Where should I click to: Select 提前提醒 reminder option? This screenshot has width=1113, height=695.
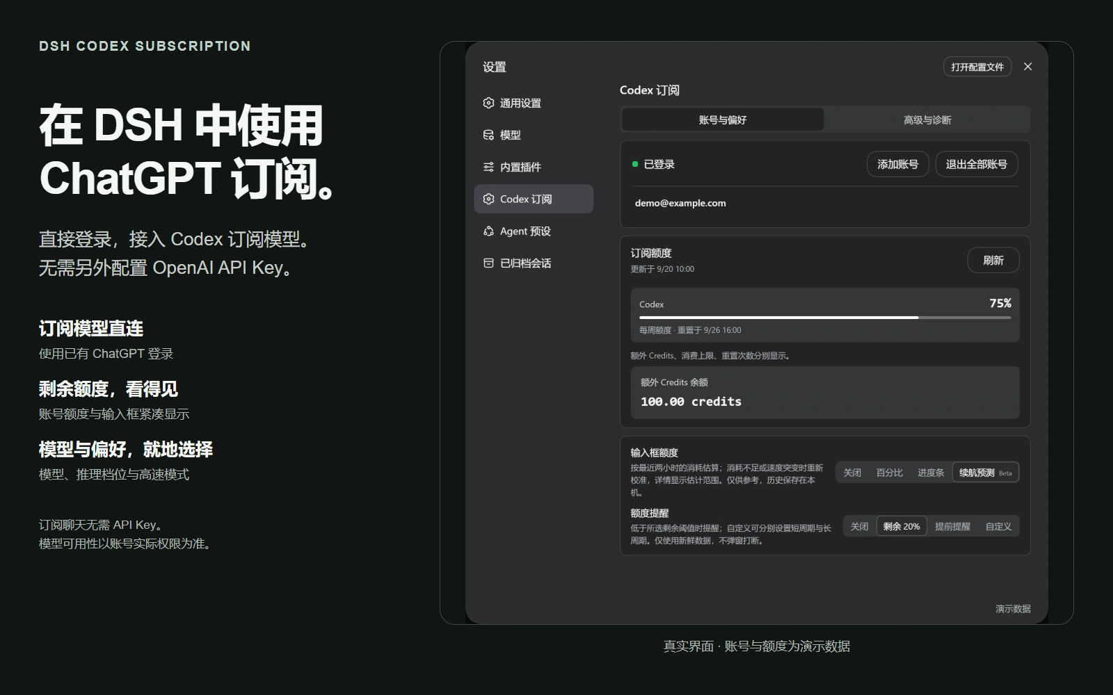pos(952,526)
